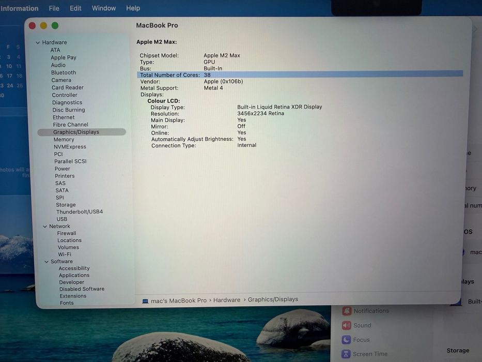The width and height of the screenshot is (482, 362).
Task: Click the Screen Time hourglass icon
Action: (346, 354)
